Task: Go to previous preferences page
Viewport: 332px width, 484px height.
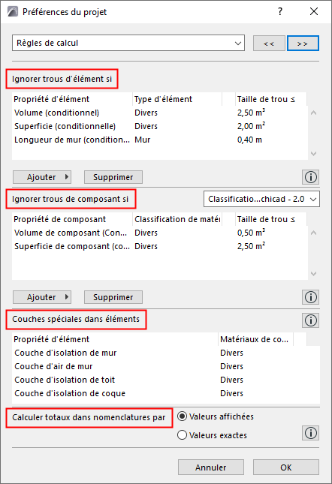Action: click(x=269, y=44)
